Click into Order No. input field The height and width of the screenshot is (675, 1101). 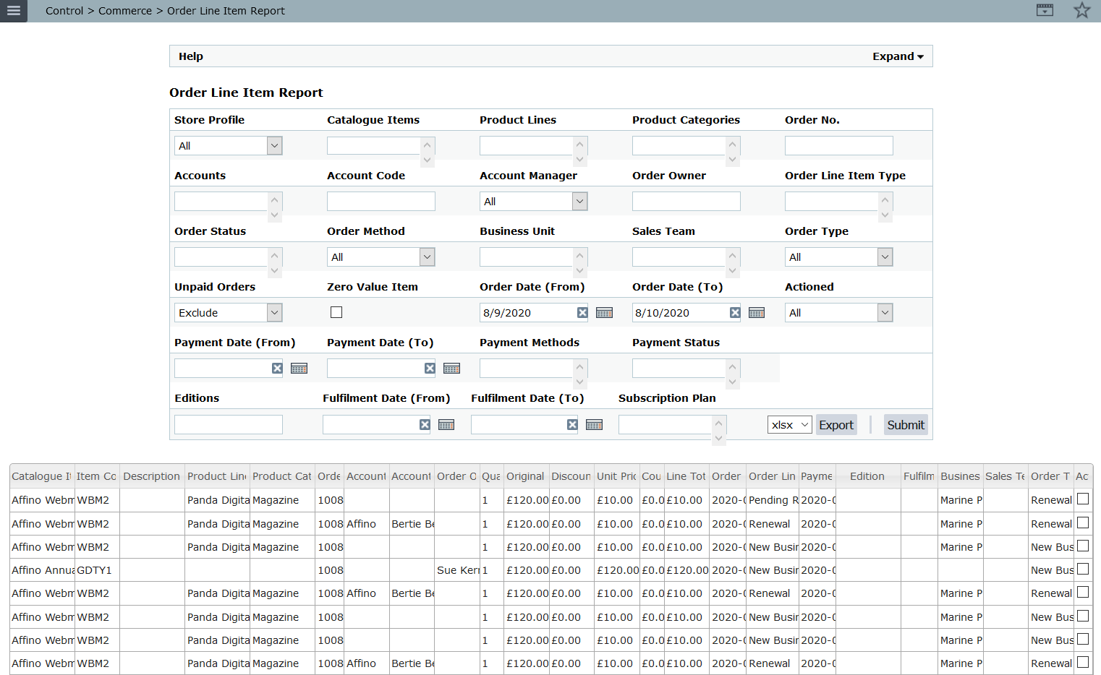(x=839, y=145)
